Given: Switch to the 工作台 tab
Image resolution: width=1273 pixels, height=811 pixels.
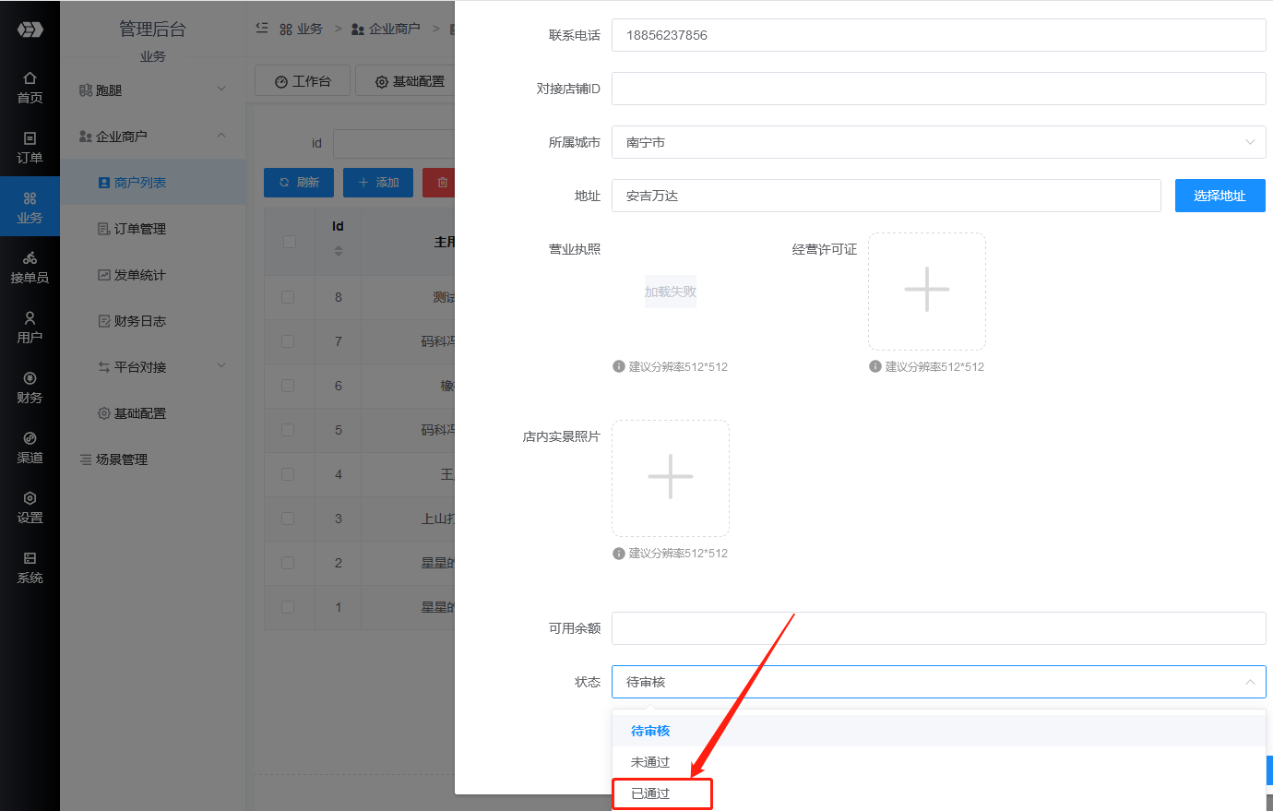Looking at the screenshot, I should coord(303,81).
